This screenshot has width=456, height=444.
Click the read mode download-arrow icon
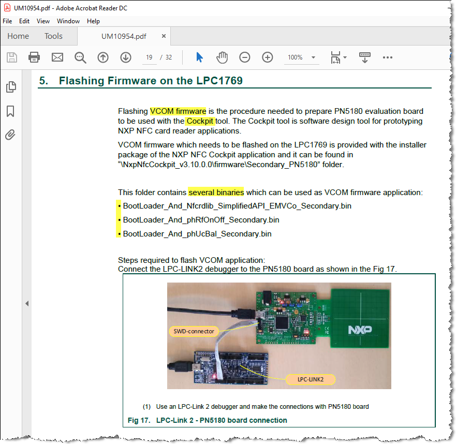[365, 57]
